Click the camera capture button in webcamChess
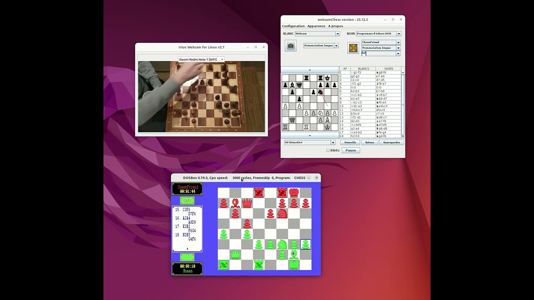Screen dimensions: 534x300 291,46
